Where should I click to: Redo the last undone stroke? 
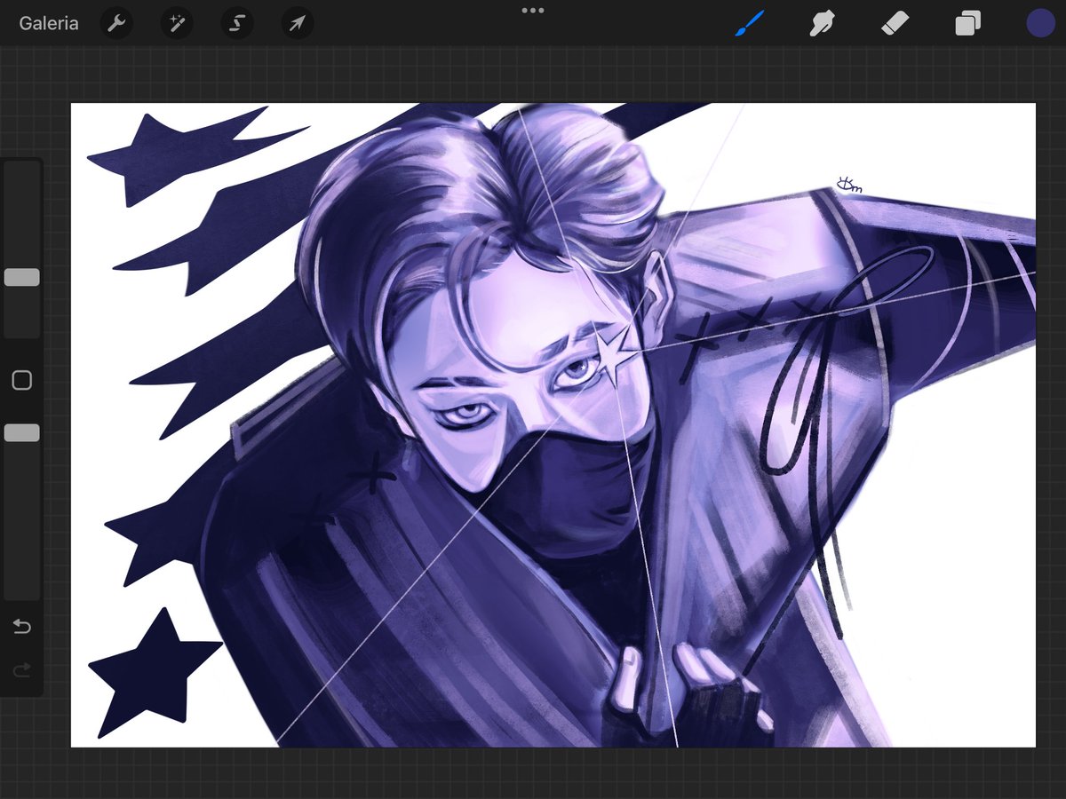click(x=22, y=670)
